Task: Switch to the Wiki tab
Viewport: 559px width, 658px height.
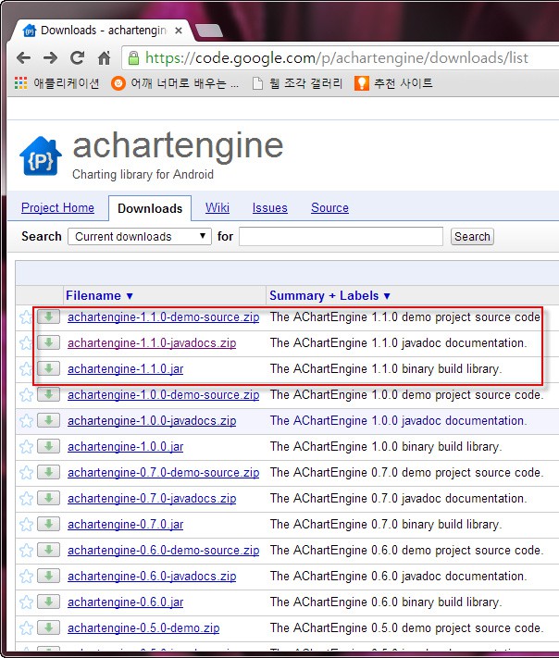Action: point(217,207)
